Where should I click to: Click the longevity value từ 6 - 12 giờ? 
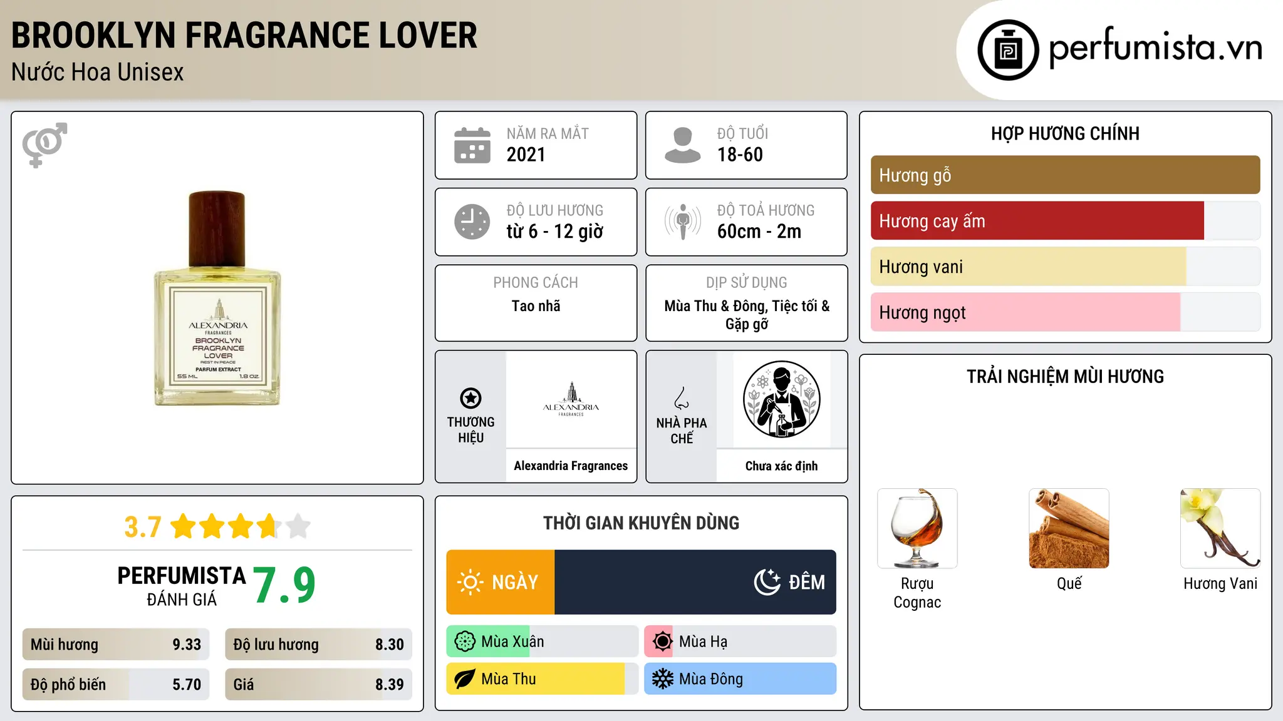[x=555, y=232]
